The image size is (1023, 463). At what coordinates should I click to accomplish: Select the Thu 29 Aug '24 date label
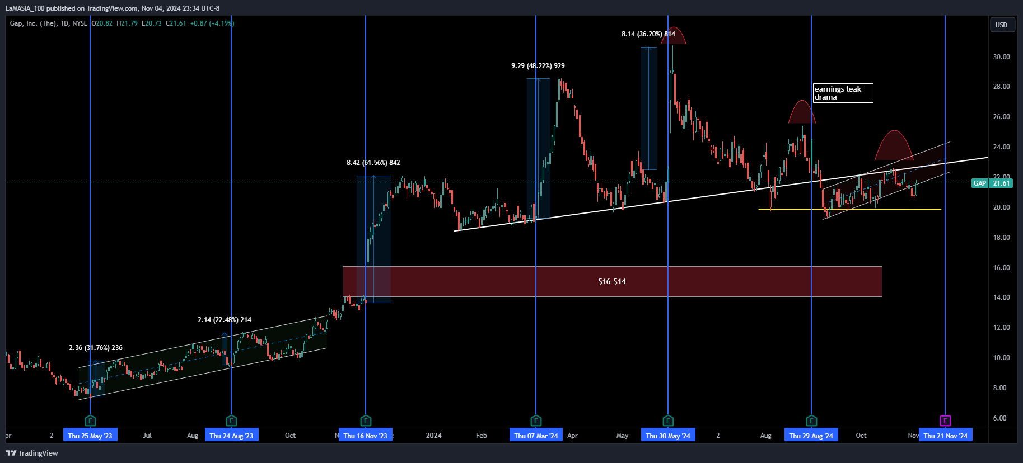(811, 436)
